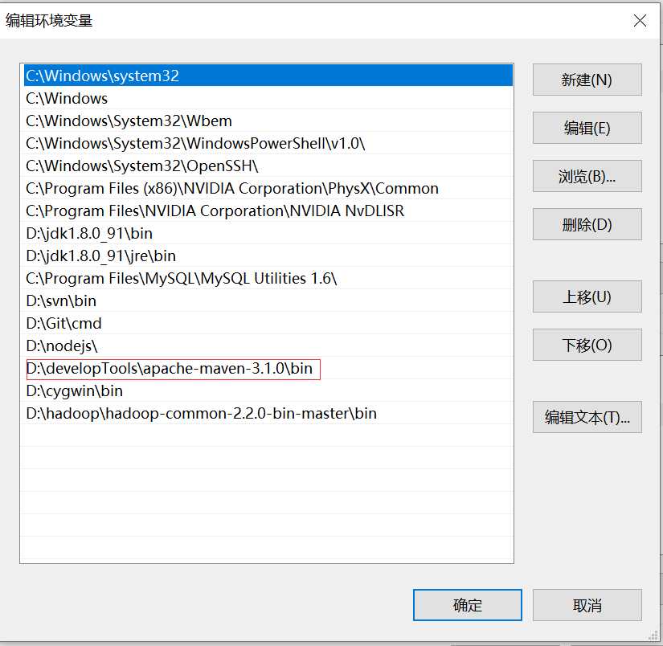
Task: Select hadoop-common-2.2.0-bin-master\bin entry
Action: 267,413
